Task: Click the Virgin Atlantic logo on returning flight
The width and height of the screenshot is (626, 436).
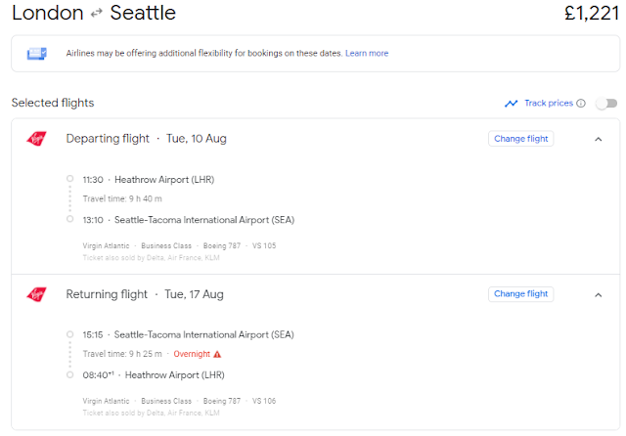Action: (x=36, y=294)
